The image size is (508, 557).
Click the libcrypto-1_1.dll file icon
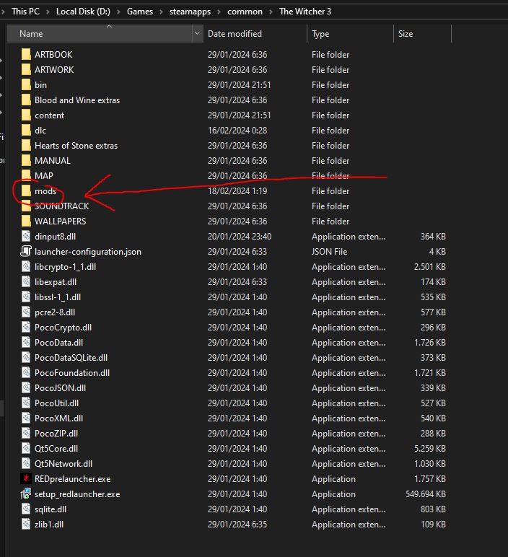coord(26,267)
